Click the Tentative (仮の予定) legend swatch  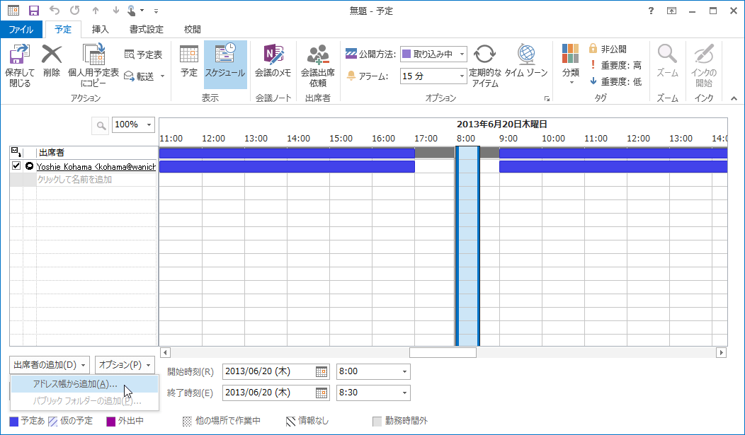tap(53, 422)
